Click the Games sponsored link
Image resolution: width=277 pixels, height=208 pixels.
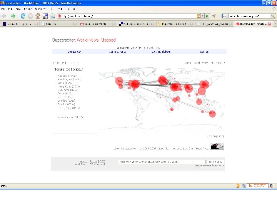(x=204, y=52)
